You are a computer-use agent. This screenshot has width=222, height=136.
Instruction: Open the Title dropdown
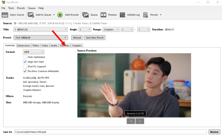pos(41,29)
